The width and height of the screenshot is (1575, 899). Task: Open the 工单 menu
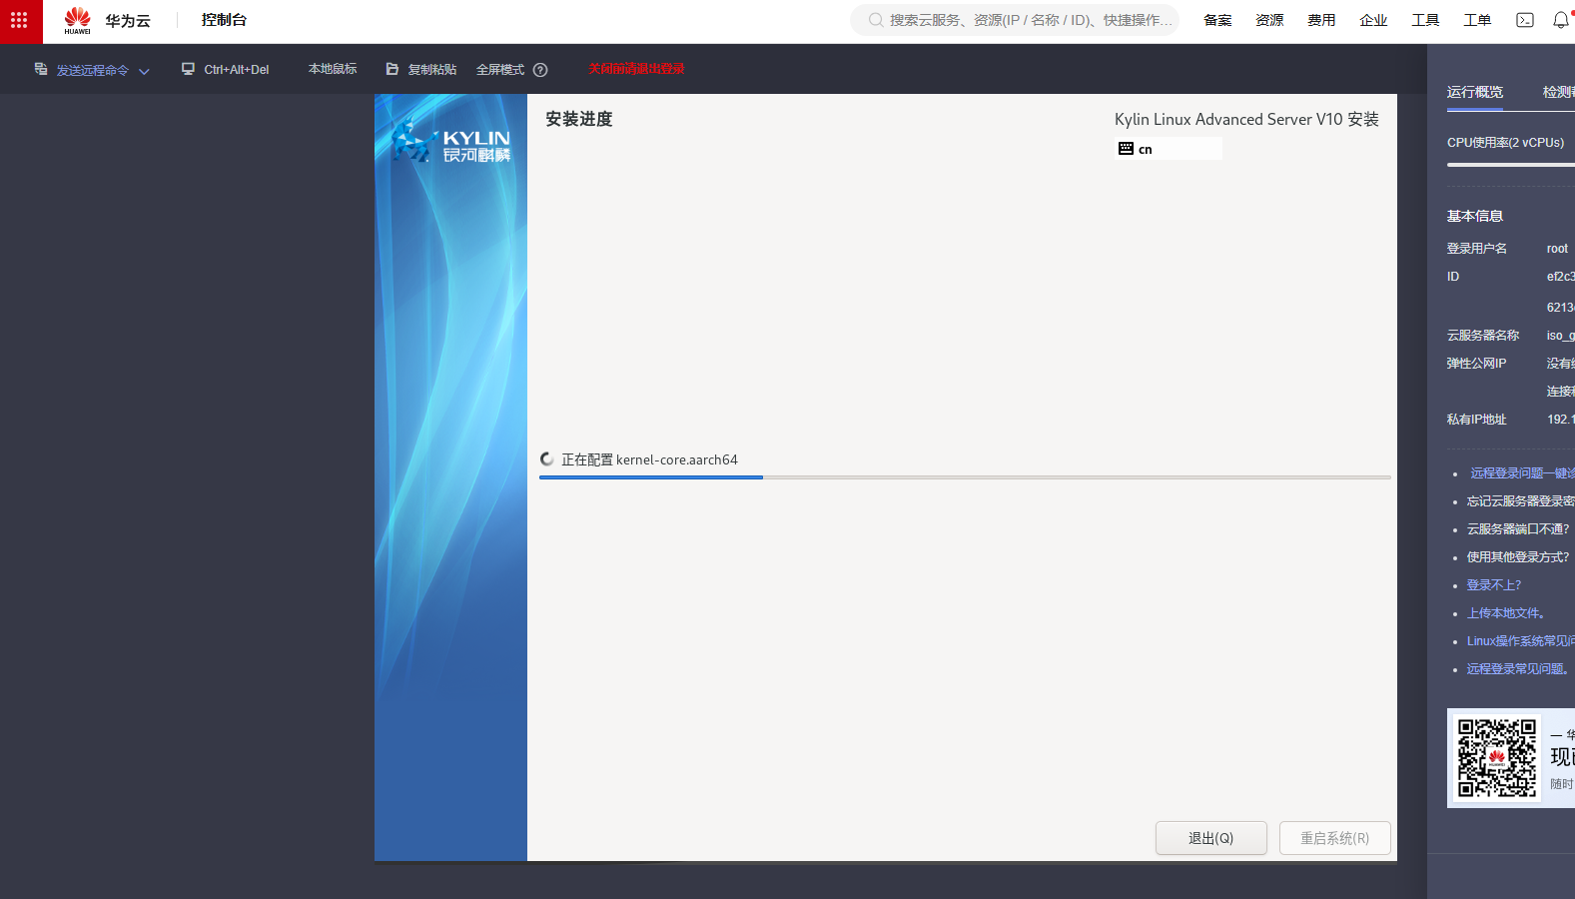coord(1477,20)
